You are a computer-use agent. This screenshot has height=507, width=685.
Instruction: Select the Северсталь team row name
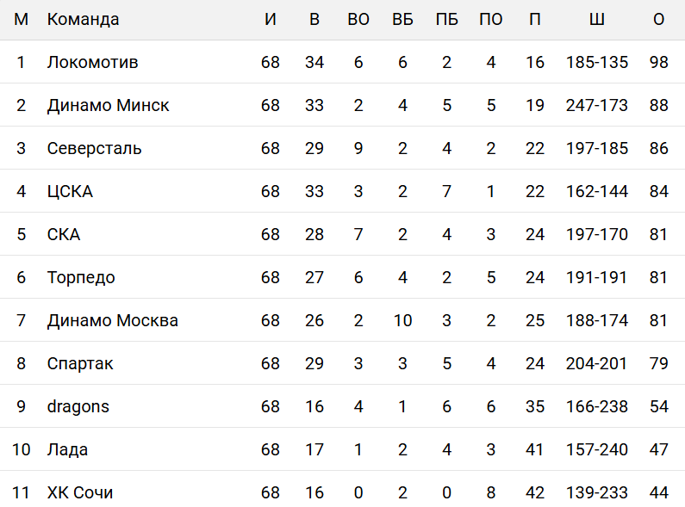94,148
